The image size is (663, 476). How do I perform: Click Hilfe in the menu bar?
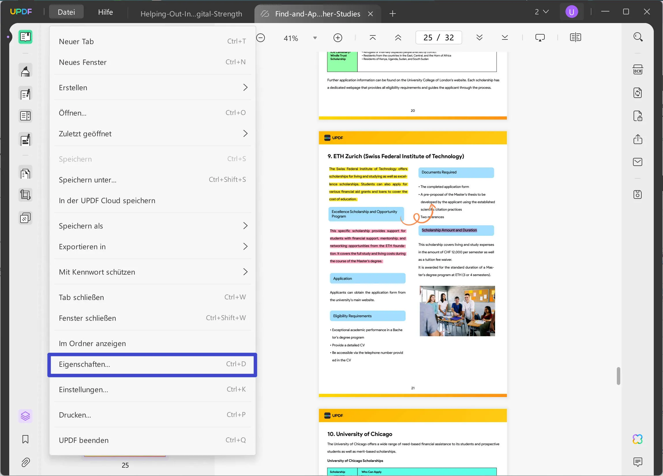click(105, 12)
